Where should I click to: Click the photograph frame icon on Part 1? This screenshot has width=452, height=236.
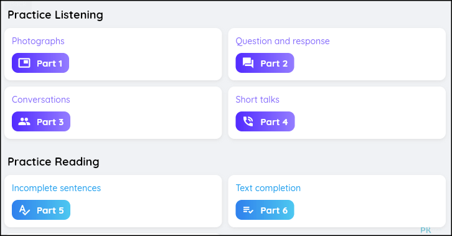[24, 63]
